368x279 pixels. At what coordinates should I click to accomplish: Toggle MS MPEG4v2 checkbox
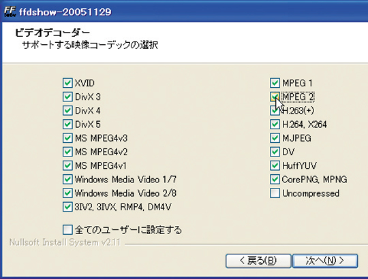tap(67, 152)
